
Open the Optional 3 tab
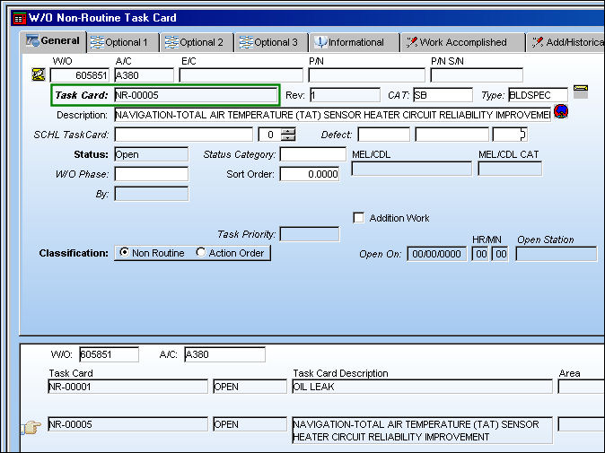(272, 42)
